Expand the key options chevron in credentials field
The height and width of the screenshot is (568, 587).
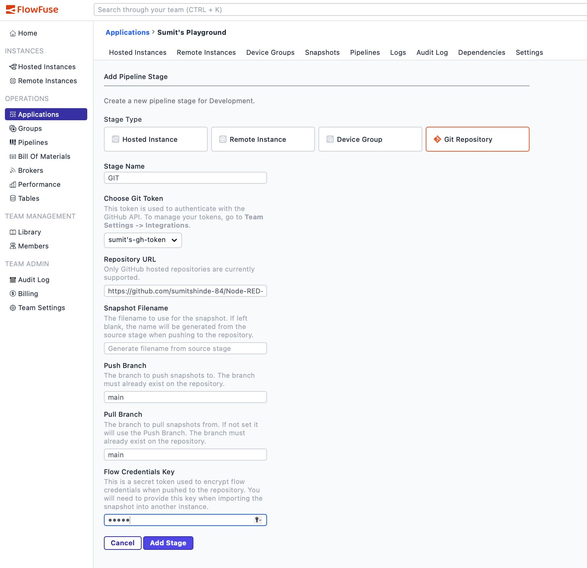pos(260,520)
